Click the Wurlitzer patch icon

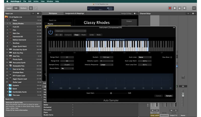10,43
